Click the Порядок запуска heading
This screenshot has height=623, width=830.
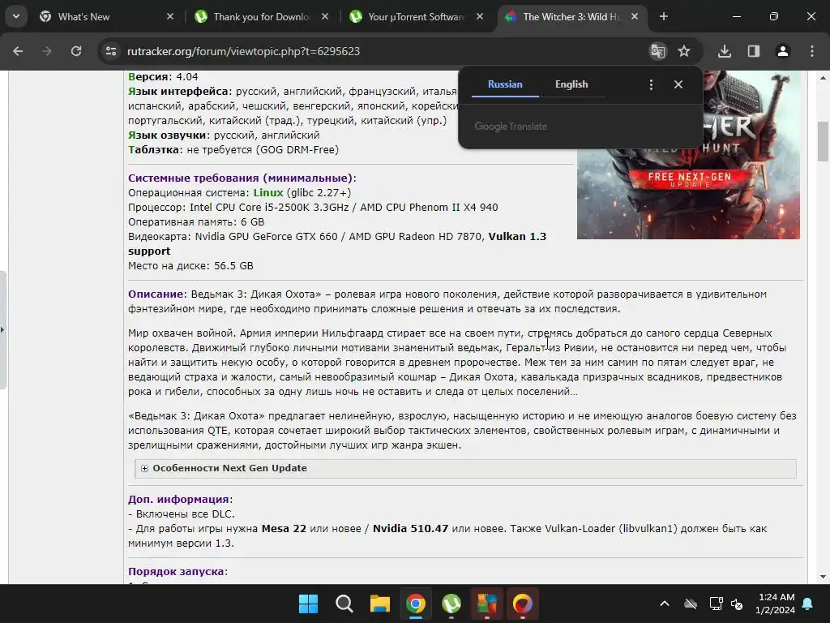click(176, 572)
